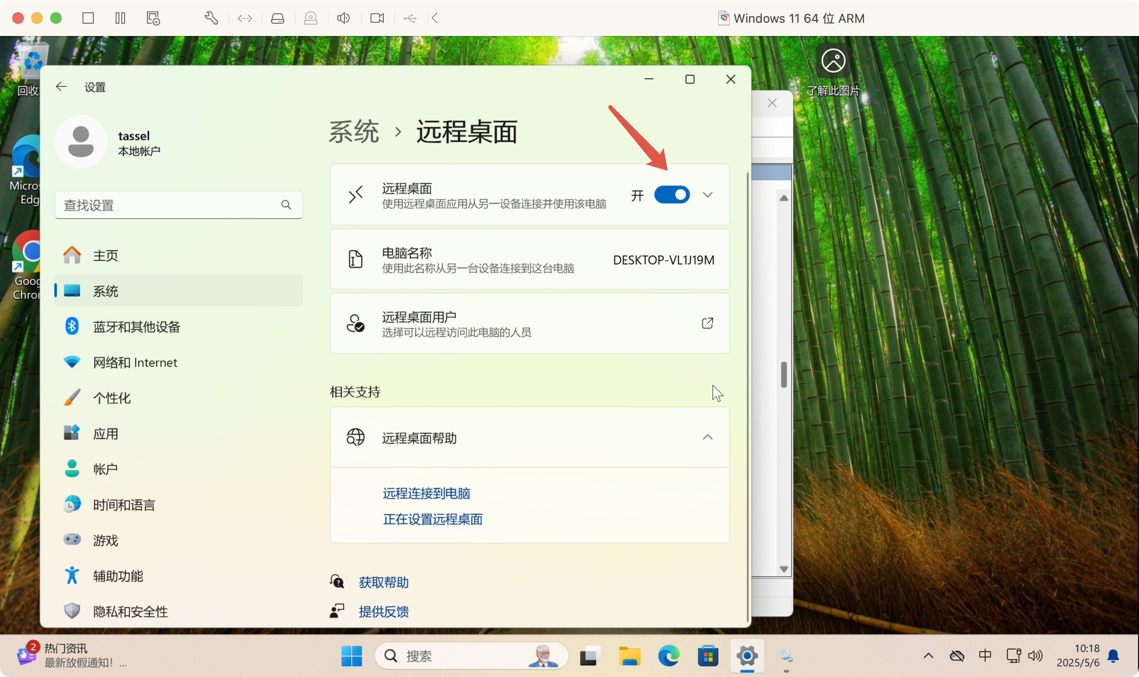
Task: Open 远程桌面用户 external link icon
Action: [x=707, y=323]
